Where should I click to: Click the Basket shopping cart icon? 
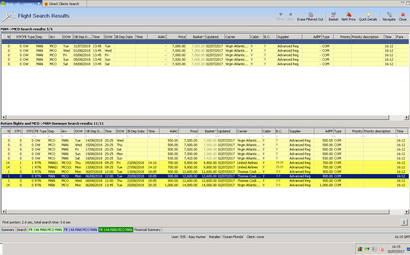click(333, 15)
